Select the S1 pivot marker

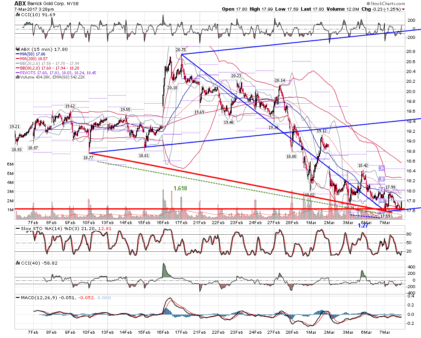(x=381, y=201)
